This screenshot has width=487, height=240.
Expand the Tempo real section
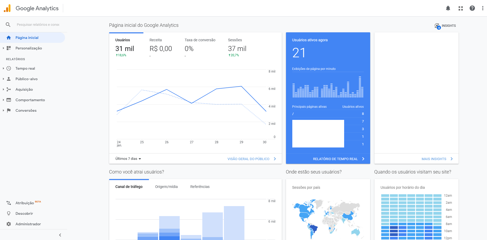3,68
